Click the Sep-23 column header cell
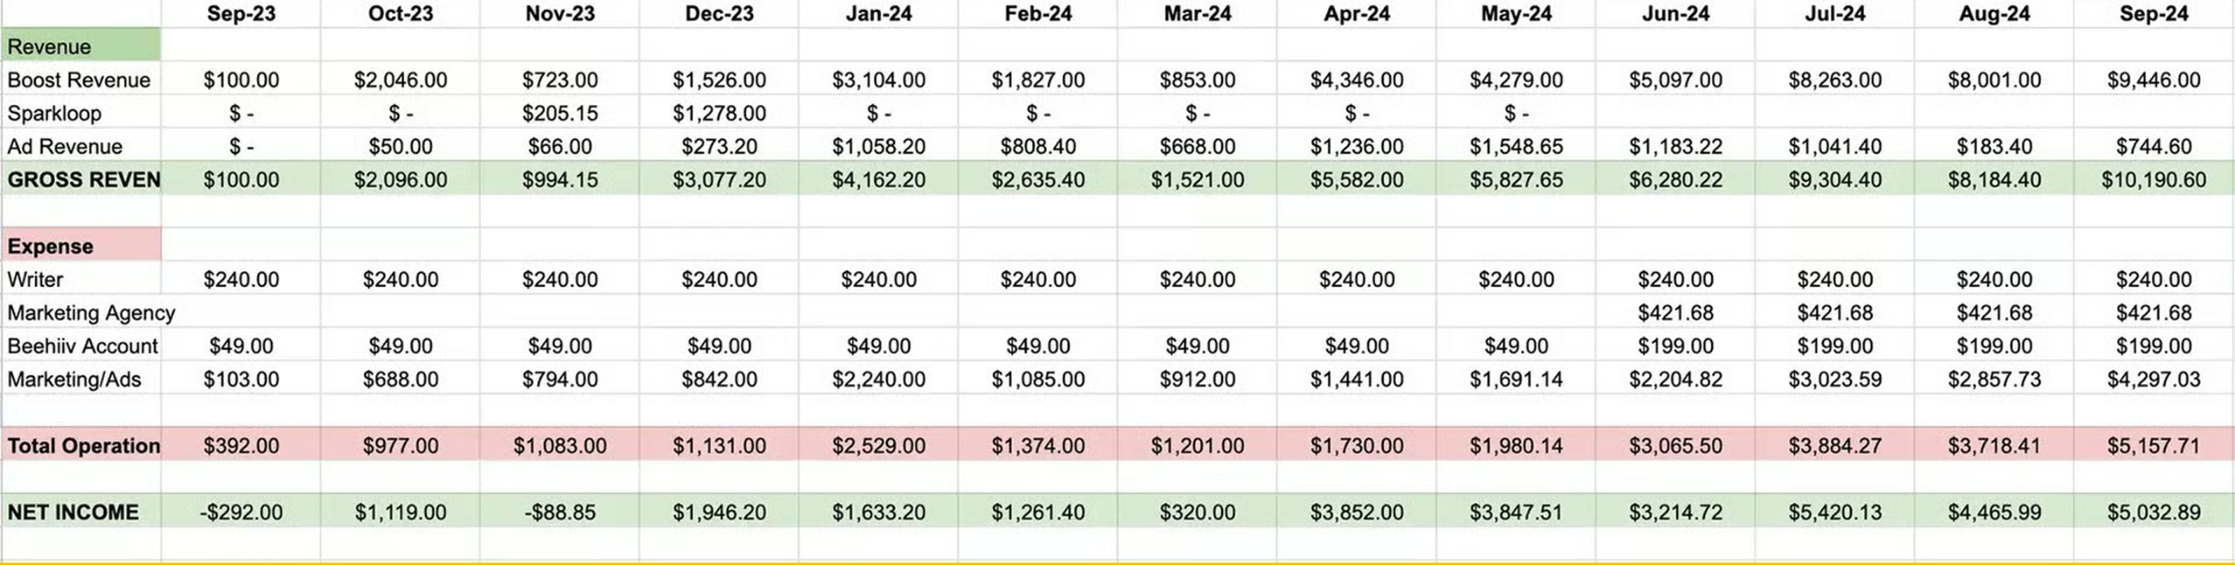The height and width of the screenshot is (565, 2235). pos(241,14)
